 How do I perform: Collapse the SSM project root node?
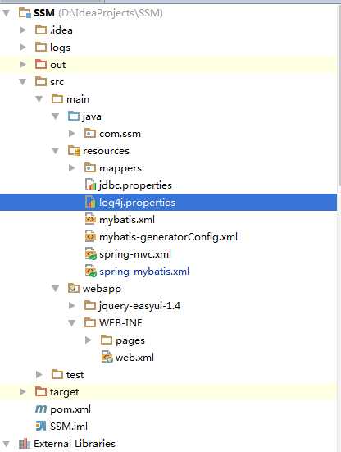pos(7,13)
